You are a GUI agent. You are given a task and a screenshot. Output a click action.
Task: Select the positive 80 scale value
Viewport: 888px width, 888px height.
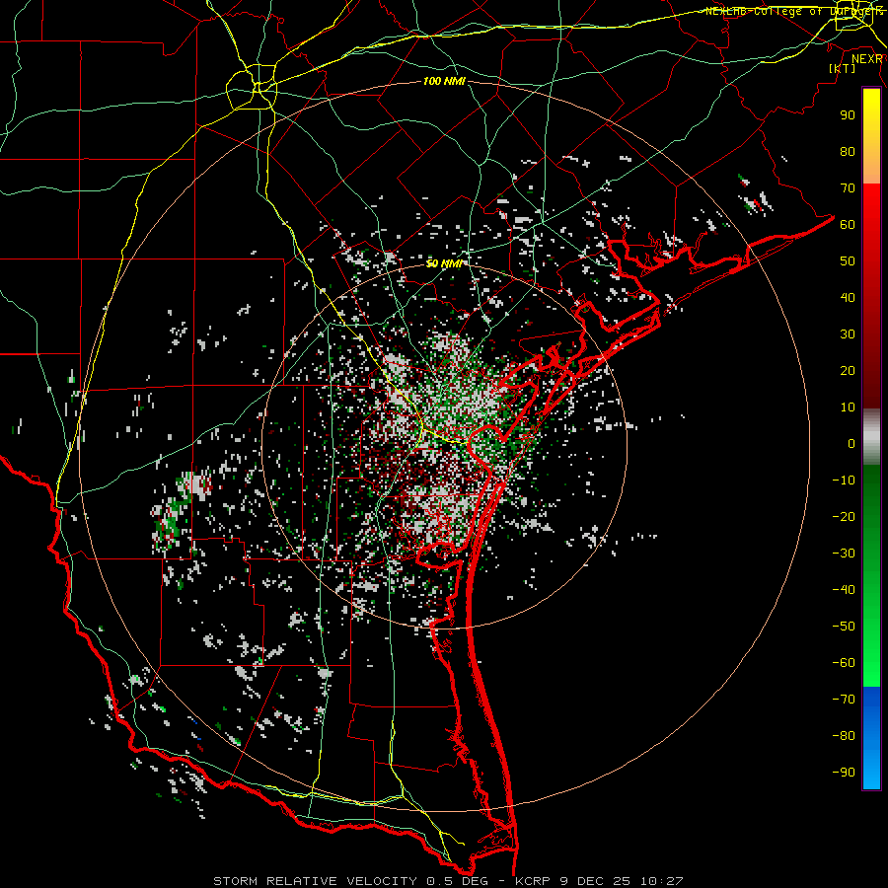point(848,151)
